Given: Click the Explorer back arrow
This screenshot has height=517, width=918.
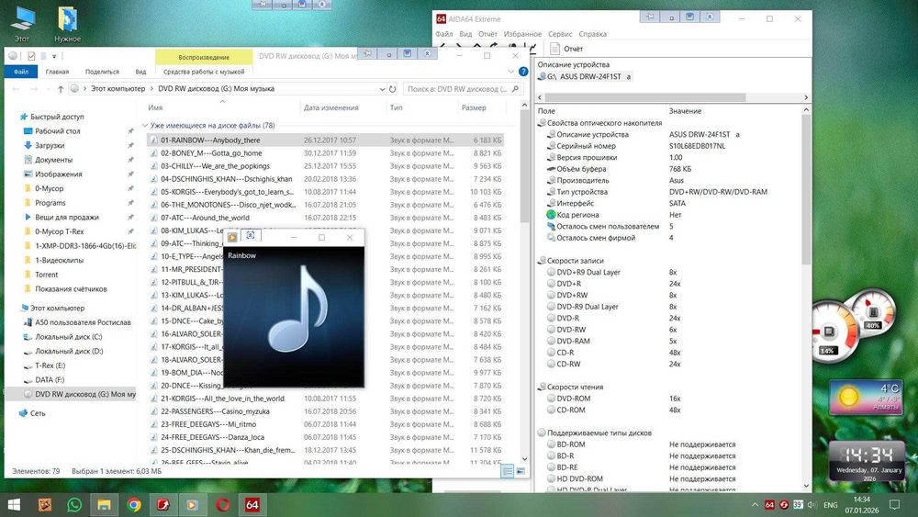Looking at the screenshot, I should tap(16, 89).
